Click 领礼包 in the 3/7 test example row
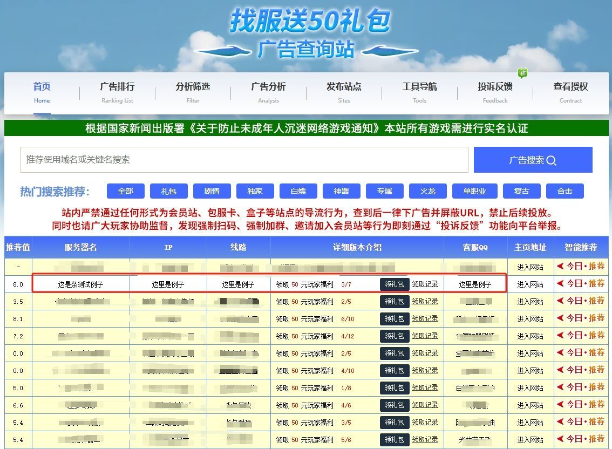The image size is (612, 449). [x=394, y=284]
